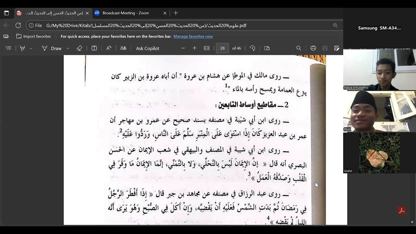Open the tab actions menu icon
This screenshot has width=416, height=234.
click(6, 13)
